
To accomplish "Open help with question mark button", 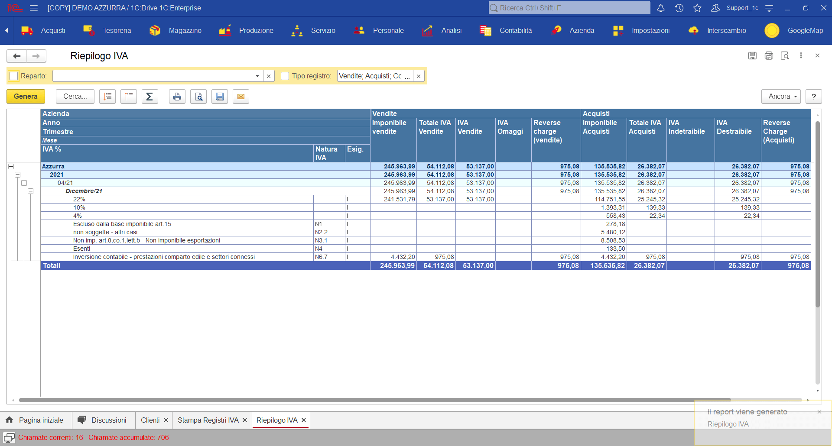I will (814, 97).
